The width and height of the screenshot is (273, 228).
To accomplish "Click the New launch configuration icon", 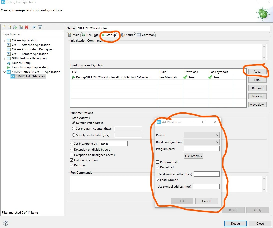I will [x=4, y=27].
